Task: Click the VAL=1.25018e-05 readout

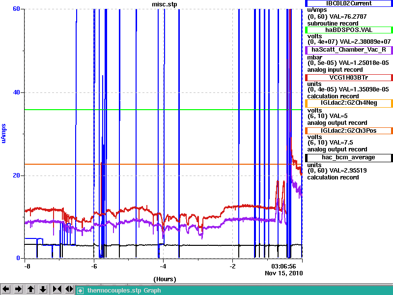Action: coord(364,63)
